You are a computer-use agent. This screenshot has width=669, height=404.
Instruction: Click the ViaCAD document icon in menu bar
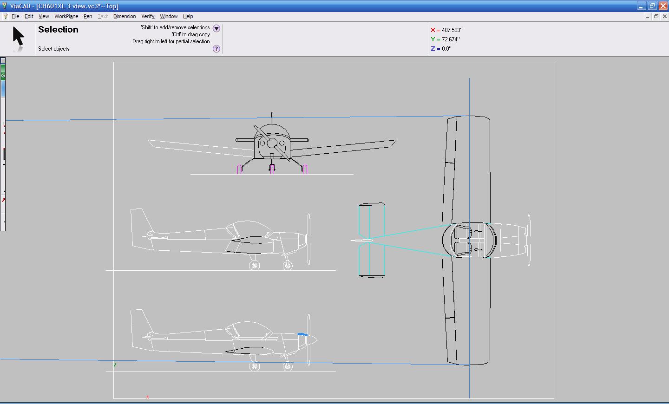[5, 16]
